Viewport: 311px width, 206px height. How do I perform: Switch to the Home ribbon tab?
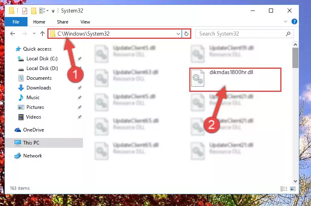[x=39, y=22]
